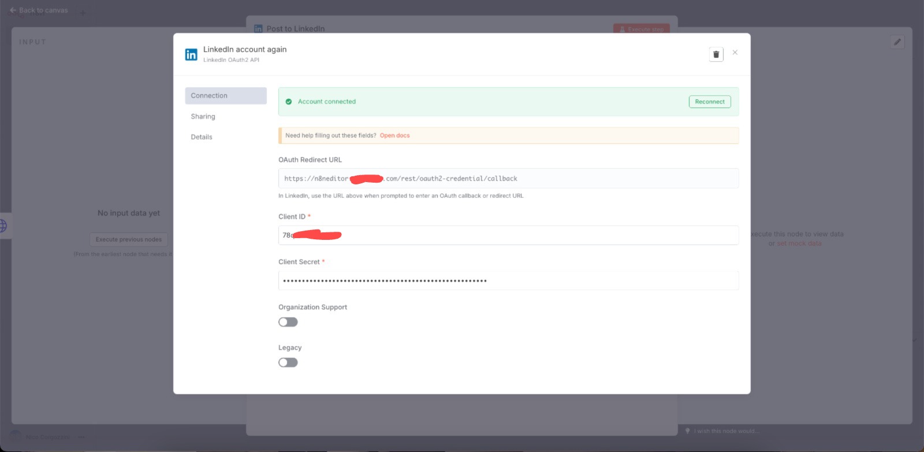
Task: Click the 'set mock data' link
Action: [x=799, y=244]
